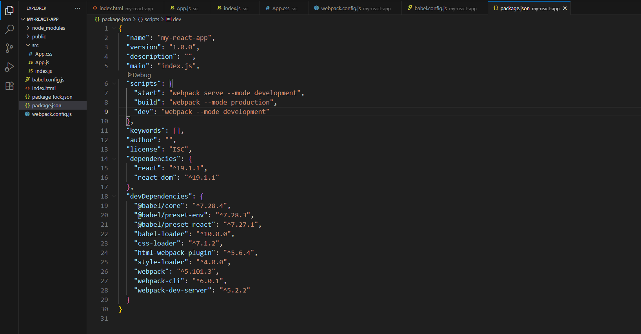Open the Extensions view icon
This screenshot has width=641, height=334.
click(x=9, y=86)
